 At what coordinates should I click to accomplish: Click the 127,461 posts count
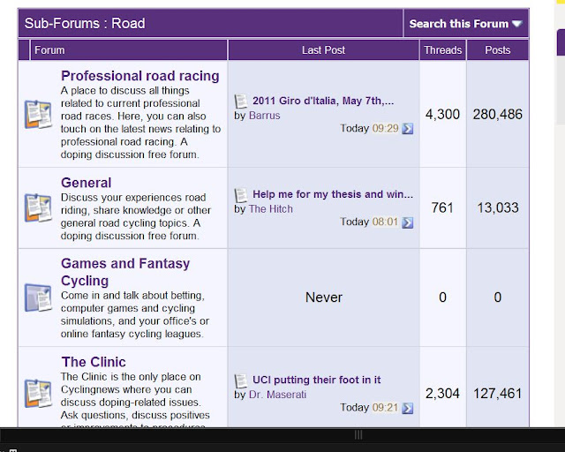click(x=498, y=393)
